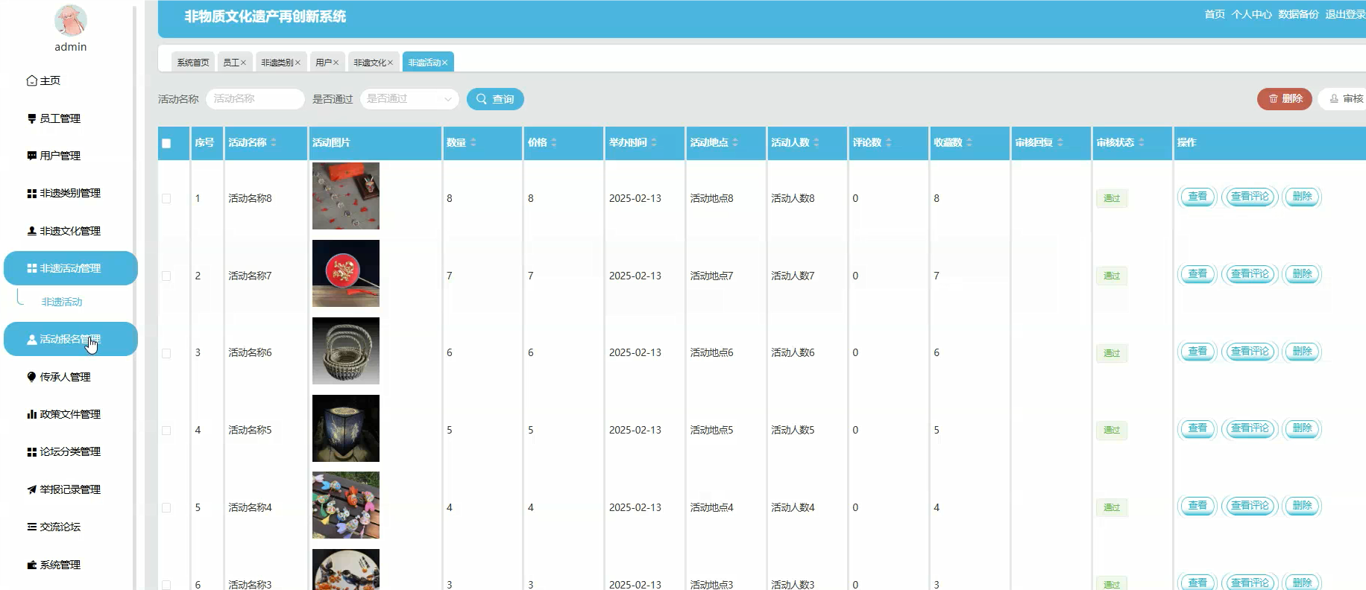Open 用户管理 in the sidebar
1366x590 pixels.
[54, 156]
